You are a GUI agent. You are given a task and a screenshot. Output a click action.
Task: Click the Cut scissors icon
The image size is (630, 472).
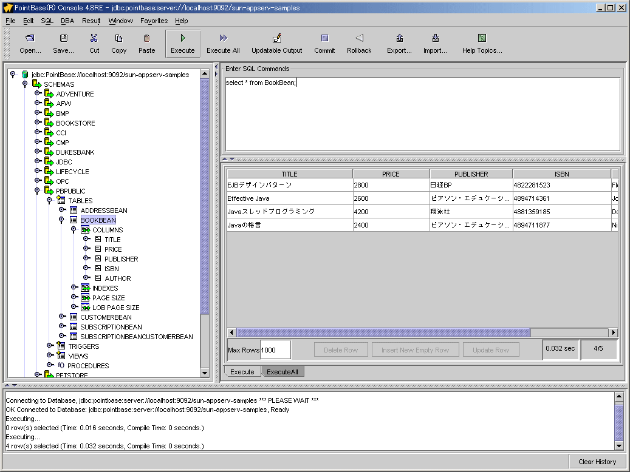point(94,38)
